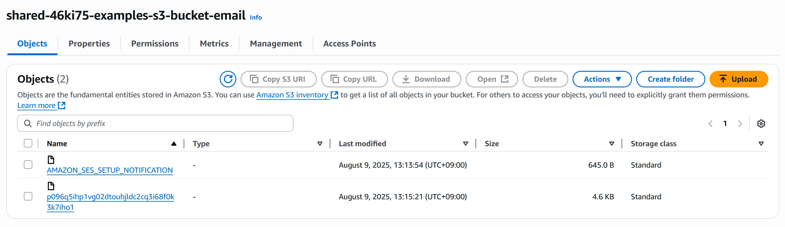Screen dimensions: 785x227
Task: Switch to the Permissions tab
Action: click(155, 43)
